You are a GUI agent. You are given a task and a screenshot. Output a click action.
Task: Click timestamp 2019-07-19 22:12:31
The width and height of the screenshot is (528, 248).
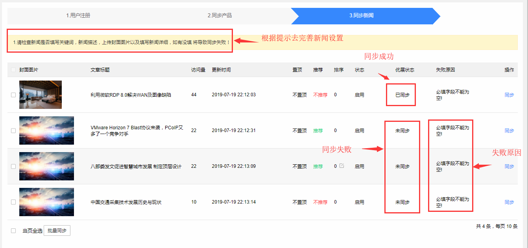click(234, 130)
